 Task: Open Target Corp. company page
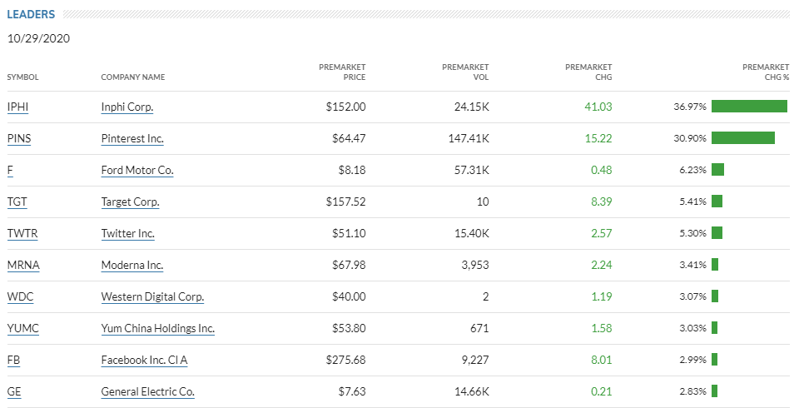[130, 202]
